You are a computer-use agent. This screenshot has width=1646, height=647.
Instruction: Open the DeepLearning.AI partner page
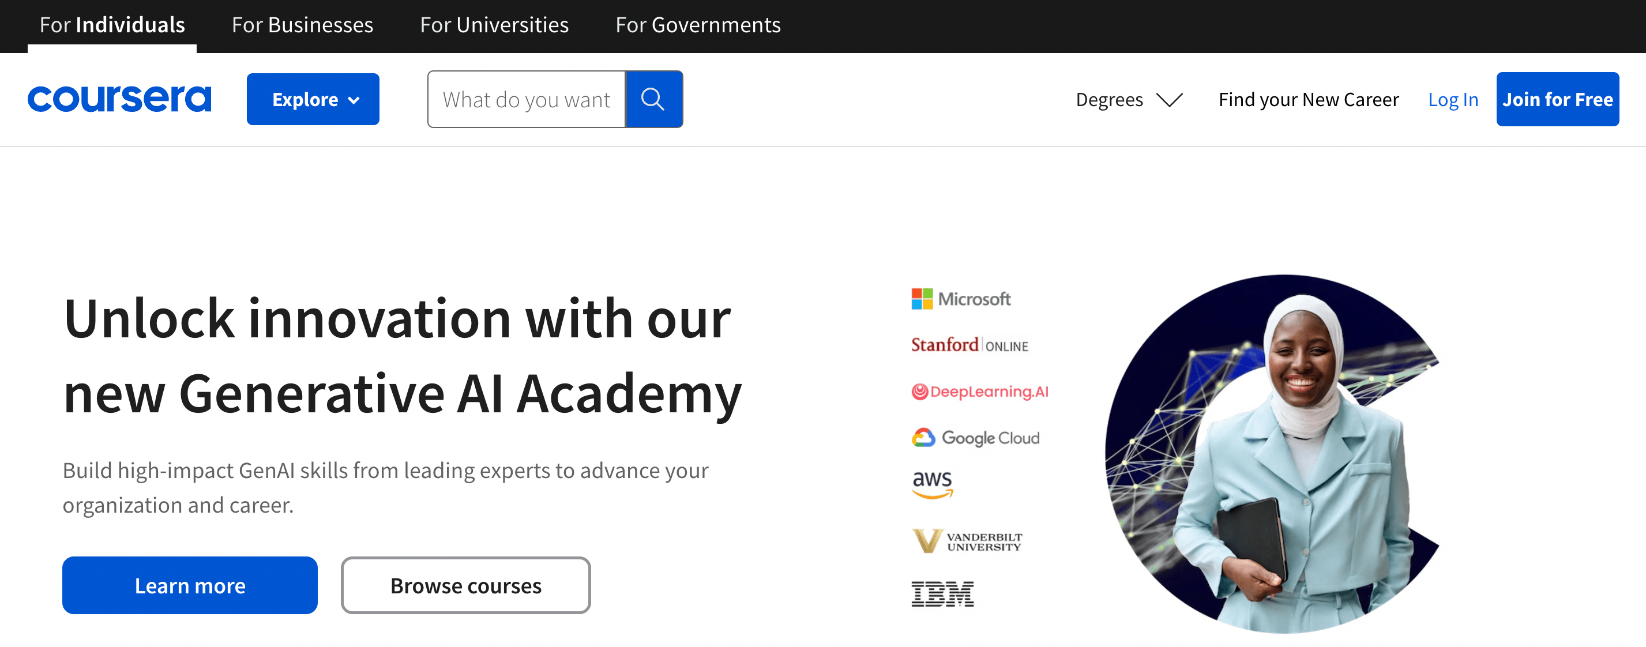pos(980,391)
